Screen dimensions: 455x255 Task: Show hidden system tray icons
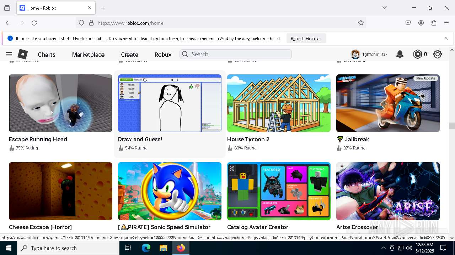click(x=383, y=248)
